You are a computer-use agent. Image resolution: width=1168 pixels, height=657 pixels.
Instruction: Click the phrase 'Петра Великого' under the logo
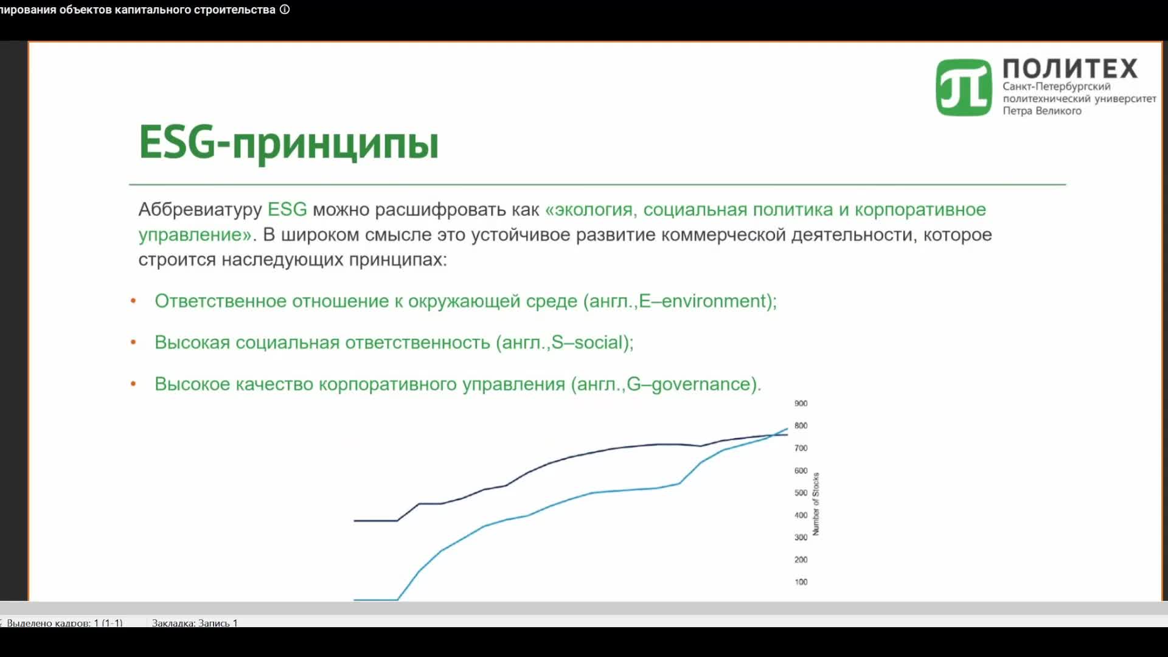1042,111
